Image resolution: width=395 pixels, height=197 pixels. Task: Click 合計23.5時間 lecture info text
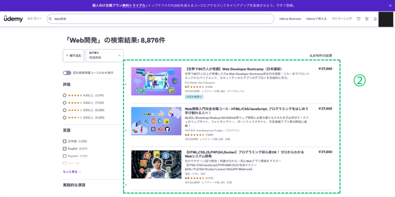click(x=208, y=182)
